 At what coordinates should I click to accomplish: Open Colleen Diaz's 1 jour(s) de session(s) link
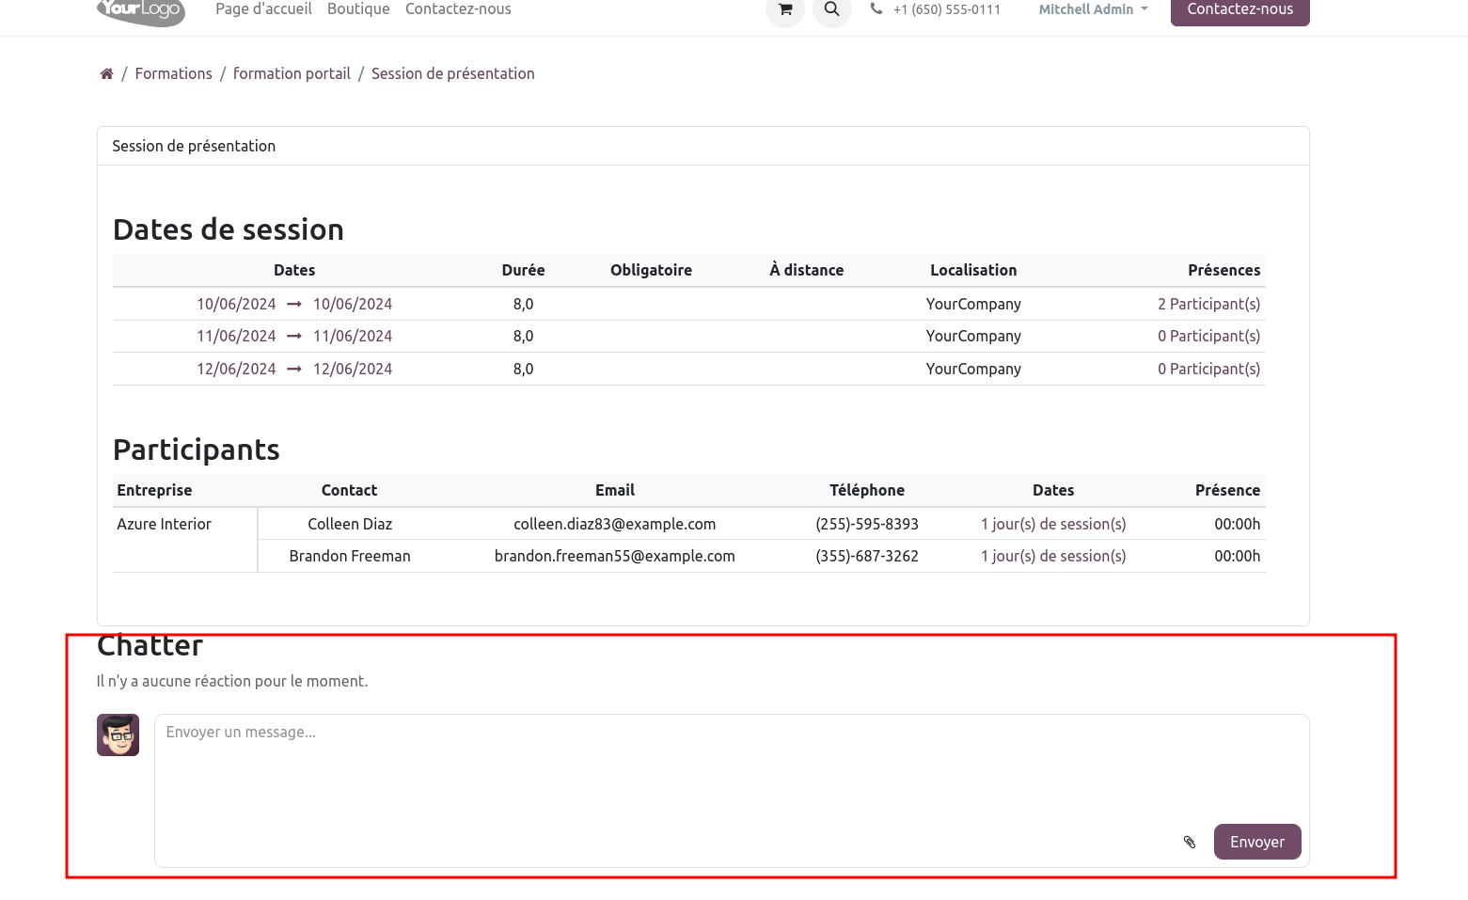click(x=1053, y=524)
